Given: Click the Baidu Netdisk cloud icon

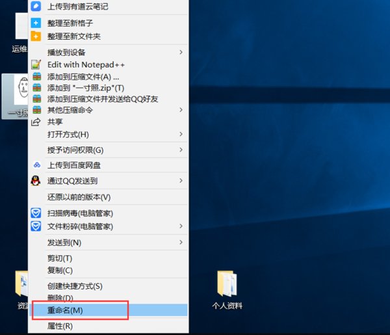Looking at the screenshot, I should 37,165.
